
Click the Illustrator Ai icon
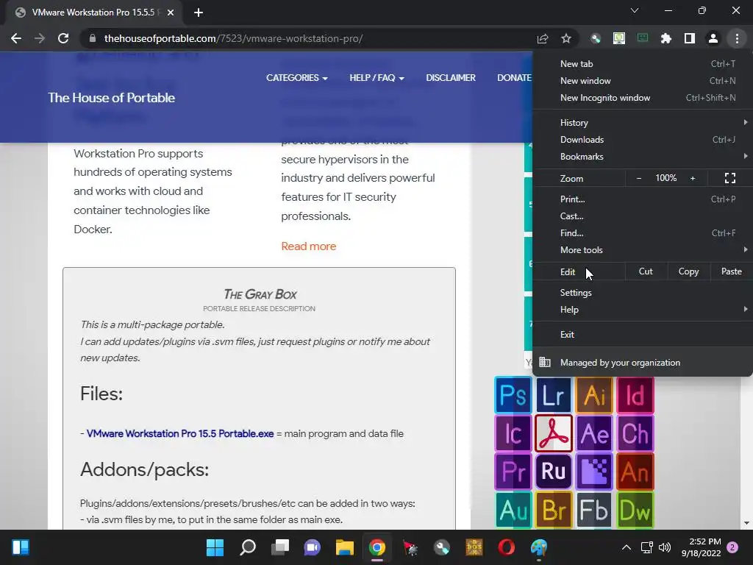point(594,395)
